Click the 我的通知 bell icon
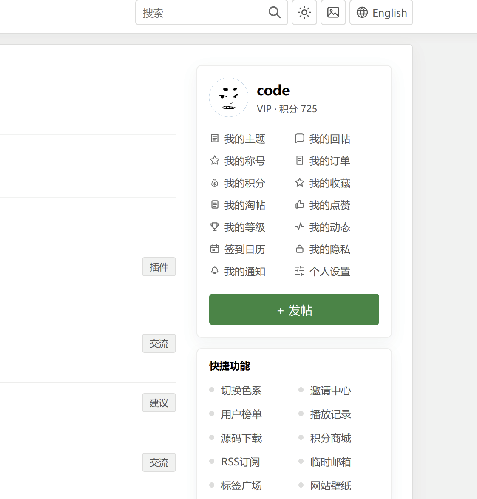 215,271
